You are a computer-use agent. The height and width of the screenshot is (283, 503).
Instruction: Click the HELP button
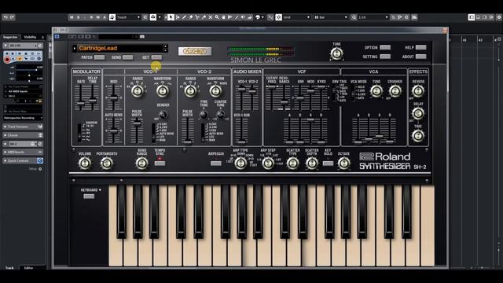(421, 47)
